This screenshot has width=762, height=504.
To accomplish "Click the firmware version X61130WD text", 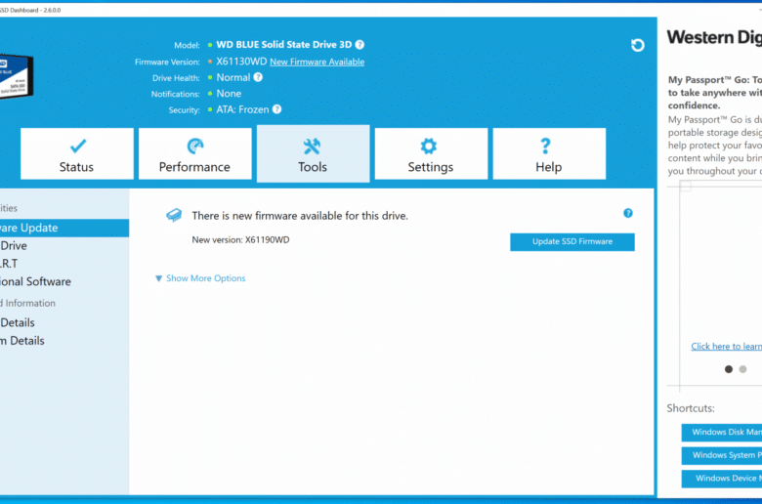I will pyautogui.click(x=241, y=62).
